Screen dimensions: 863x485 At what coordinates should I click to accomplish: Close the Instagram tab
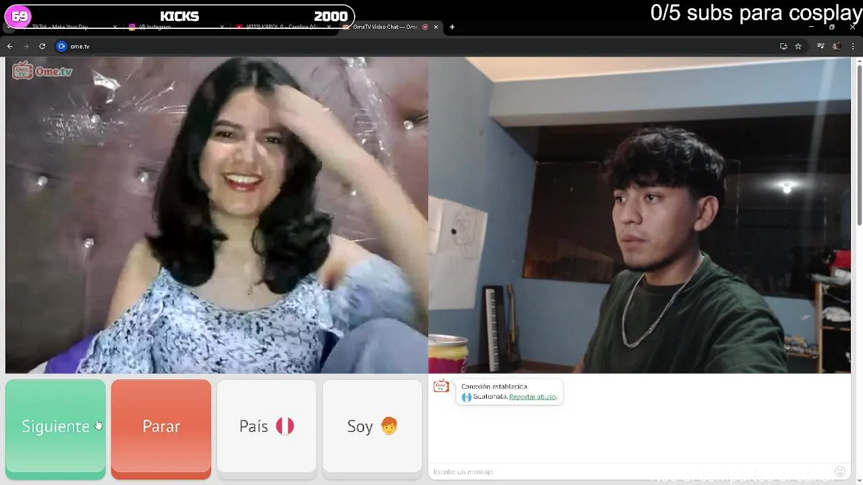(222, 27)
